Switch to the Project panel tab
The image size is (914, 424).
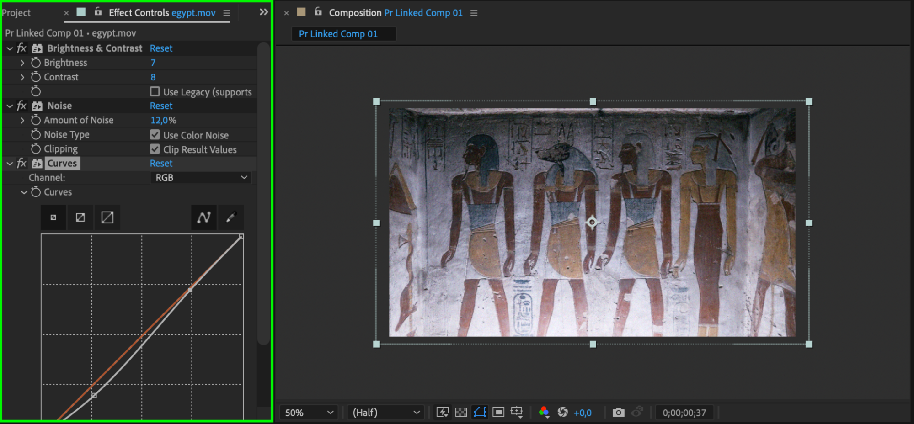coord(16,13)
